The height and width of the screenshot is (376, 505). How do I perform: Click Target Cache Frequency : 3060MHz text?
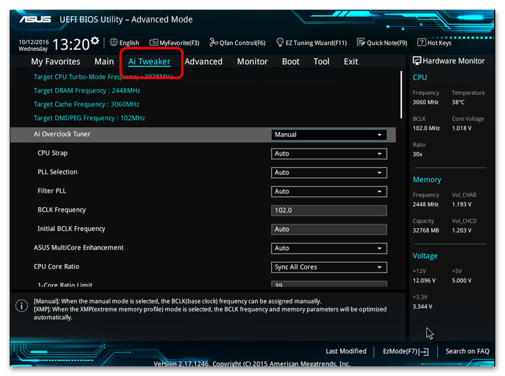(86, 104)
